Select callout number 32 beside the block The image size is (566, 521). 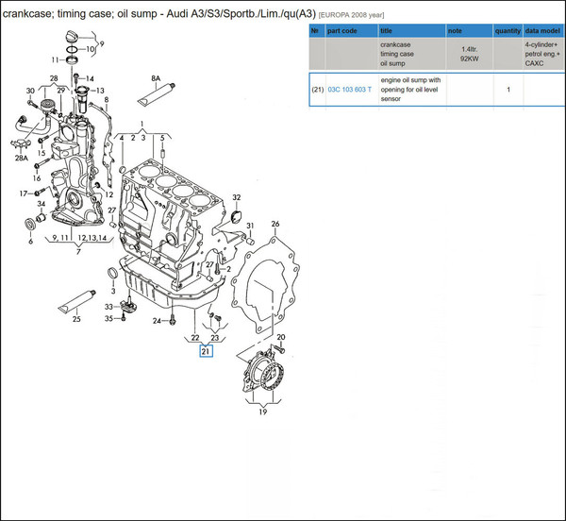[237, 197]
